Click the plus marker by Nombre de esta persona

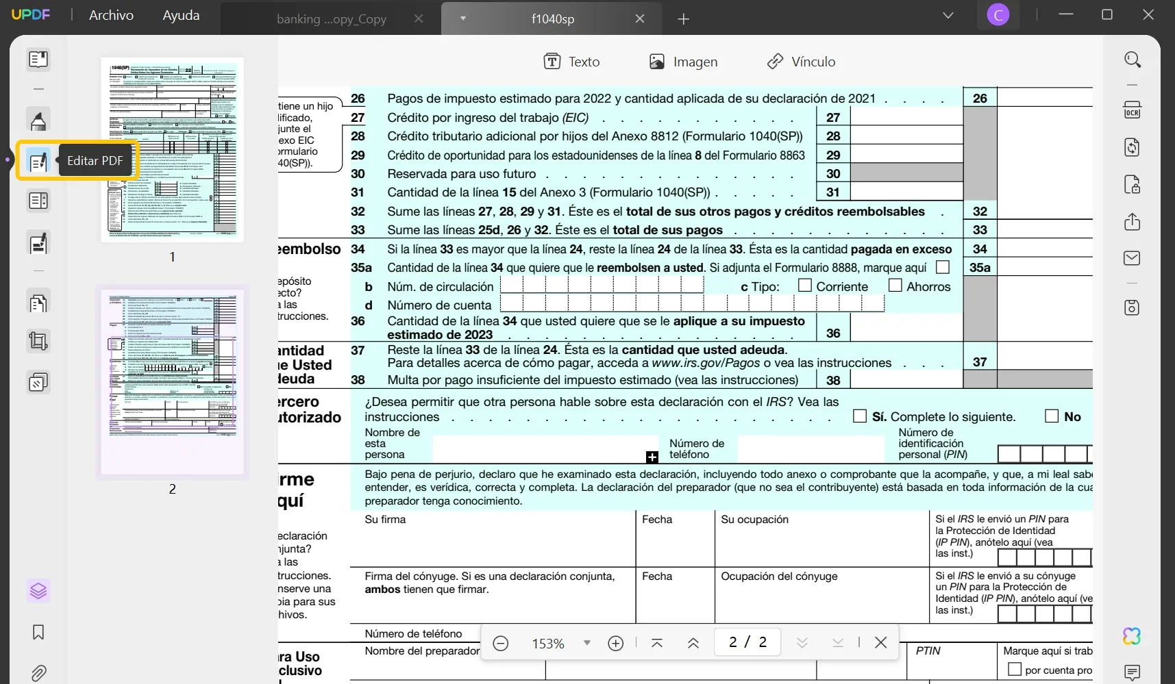[x=652, y=457]
